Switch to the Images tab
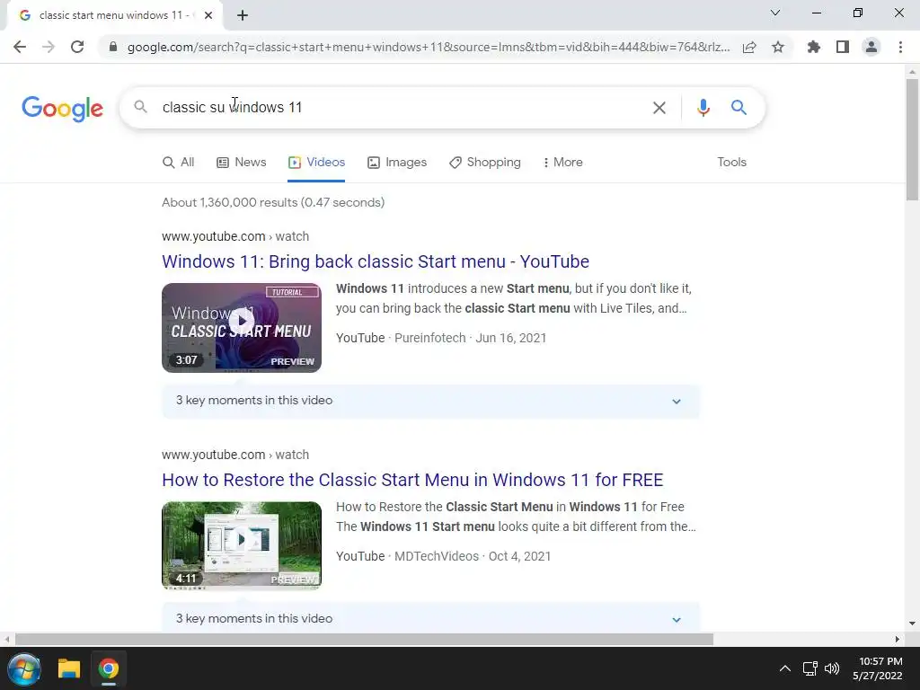Screen dimensions: 920x690 tap(396, 163)
